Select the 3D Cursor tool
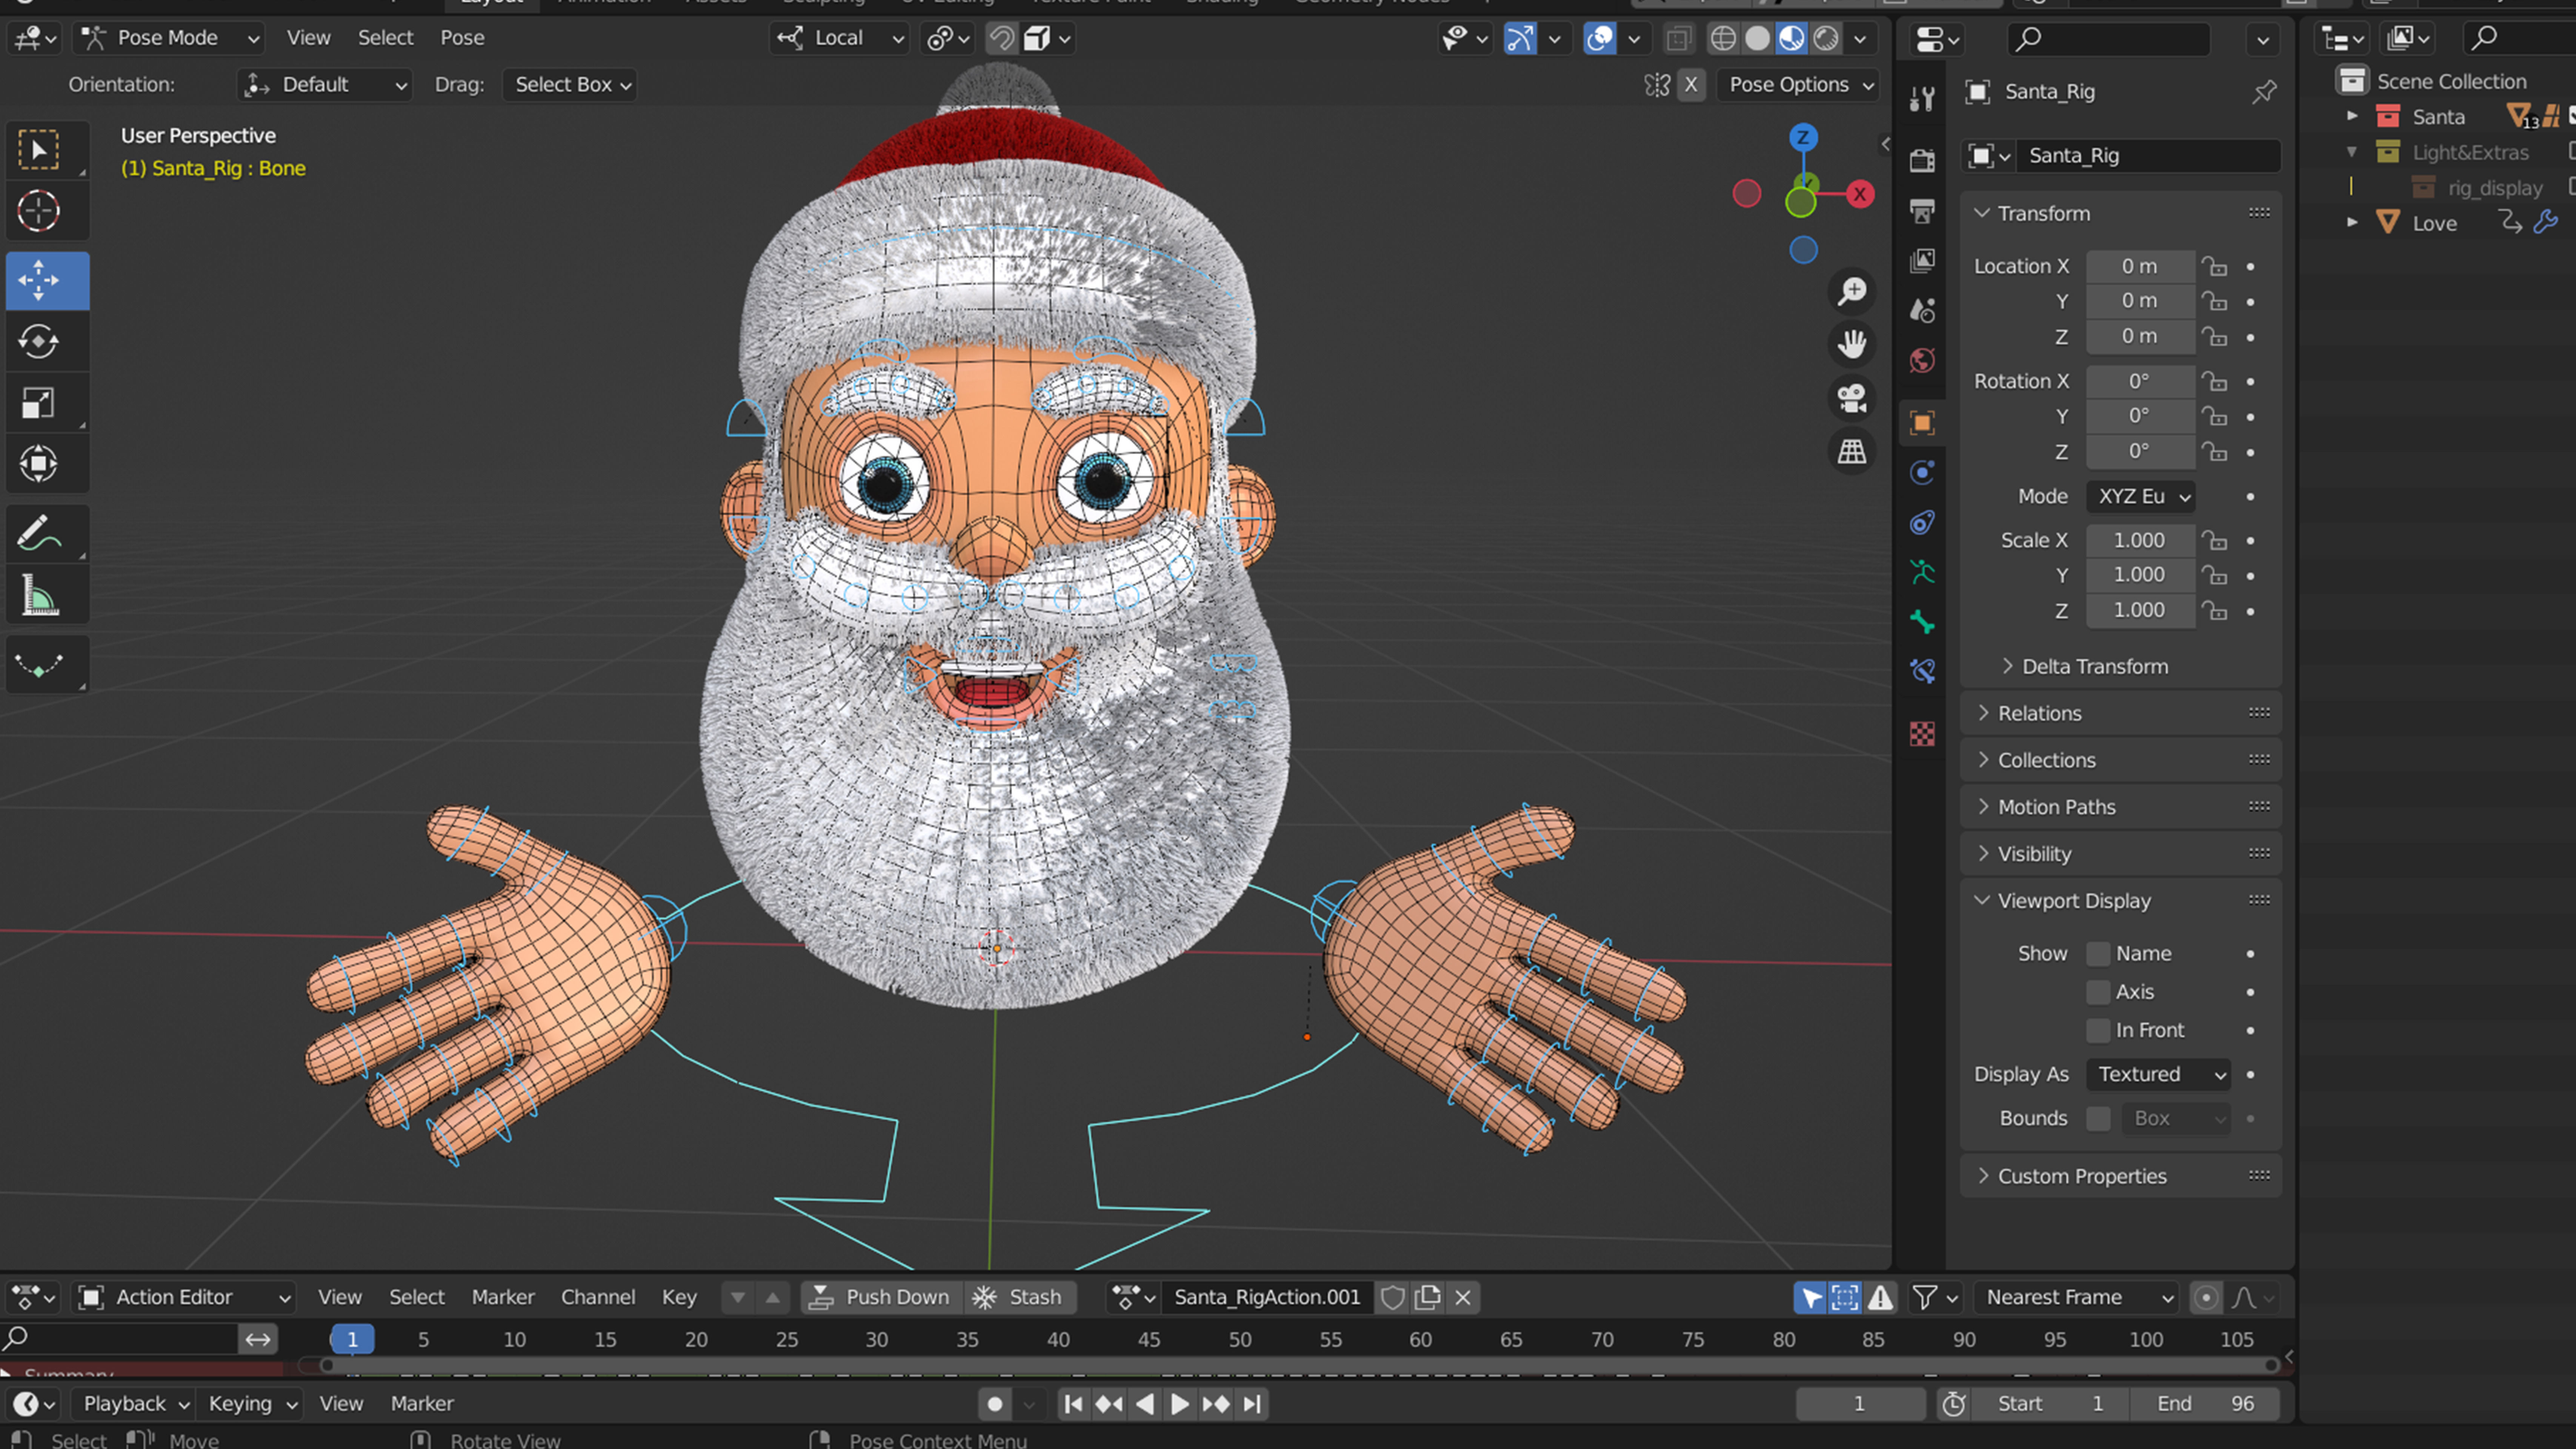 tap(39, 211)
